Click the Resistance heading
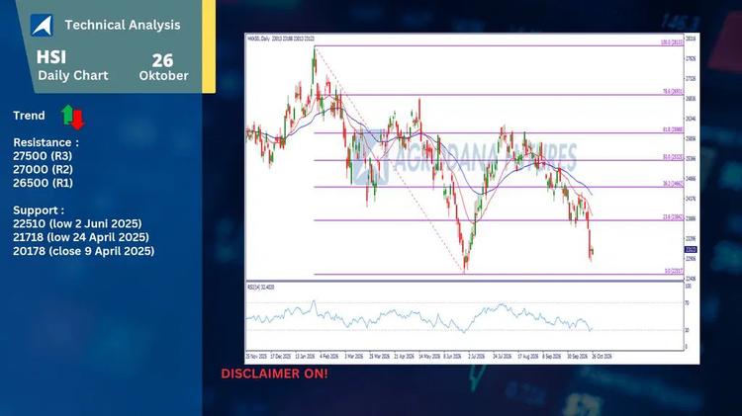This screenshot has height=416, width=742. click(46, 142)
